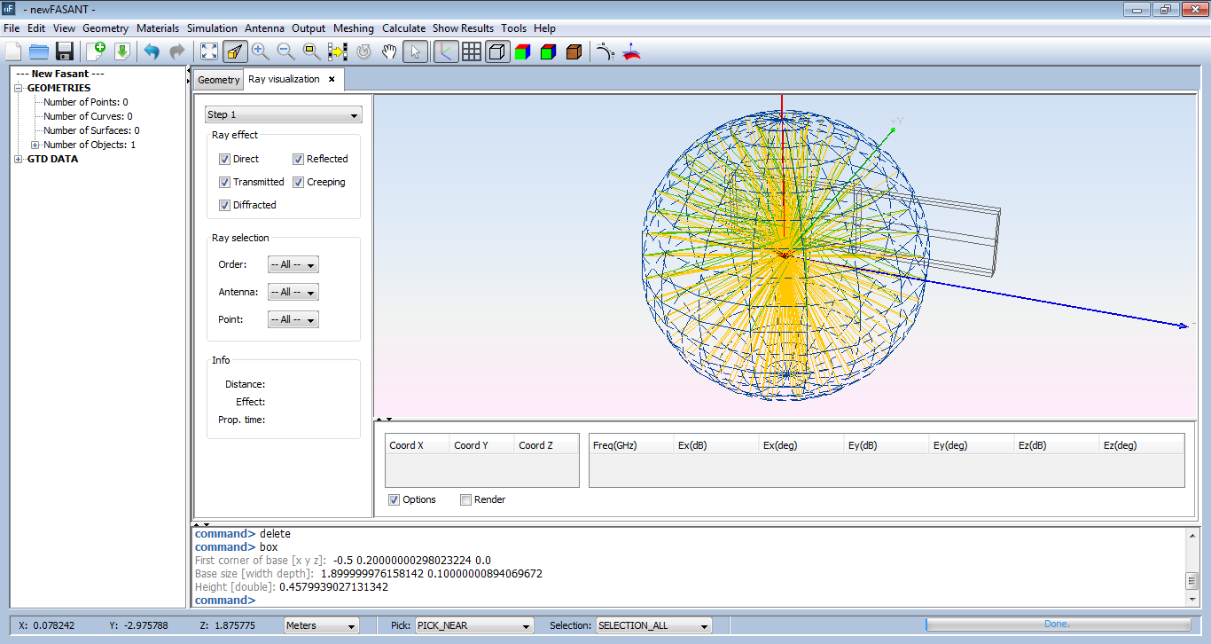Close the Ray visualization tab
Viewport: 1211px width, 644px height.
click(x=332, y=79)
